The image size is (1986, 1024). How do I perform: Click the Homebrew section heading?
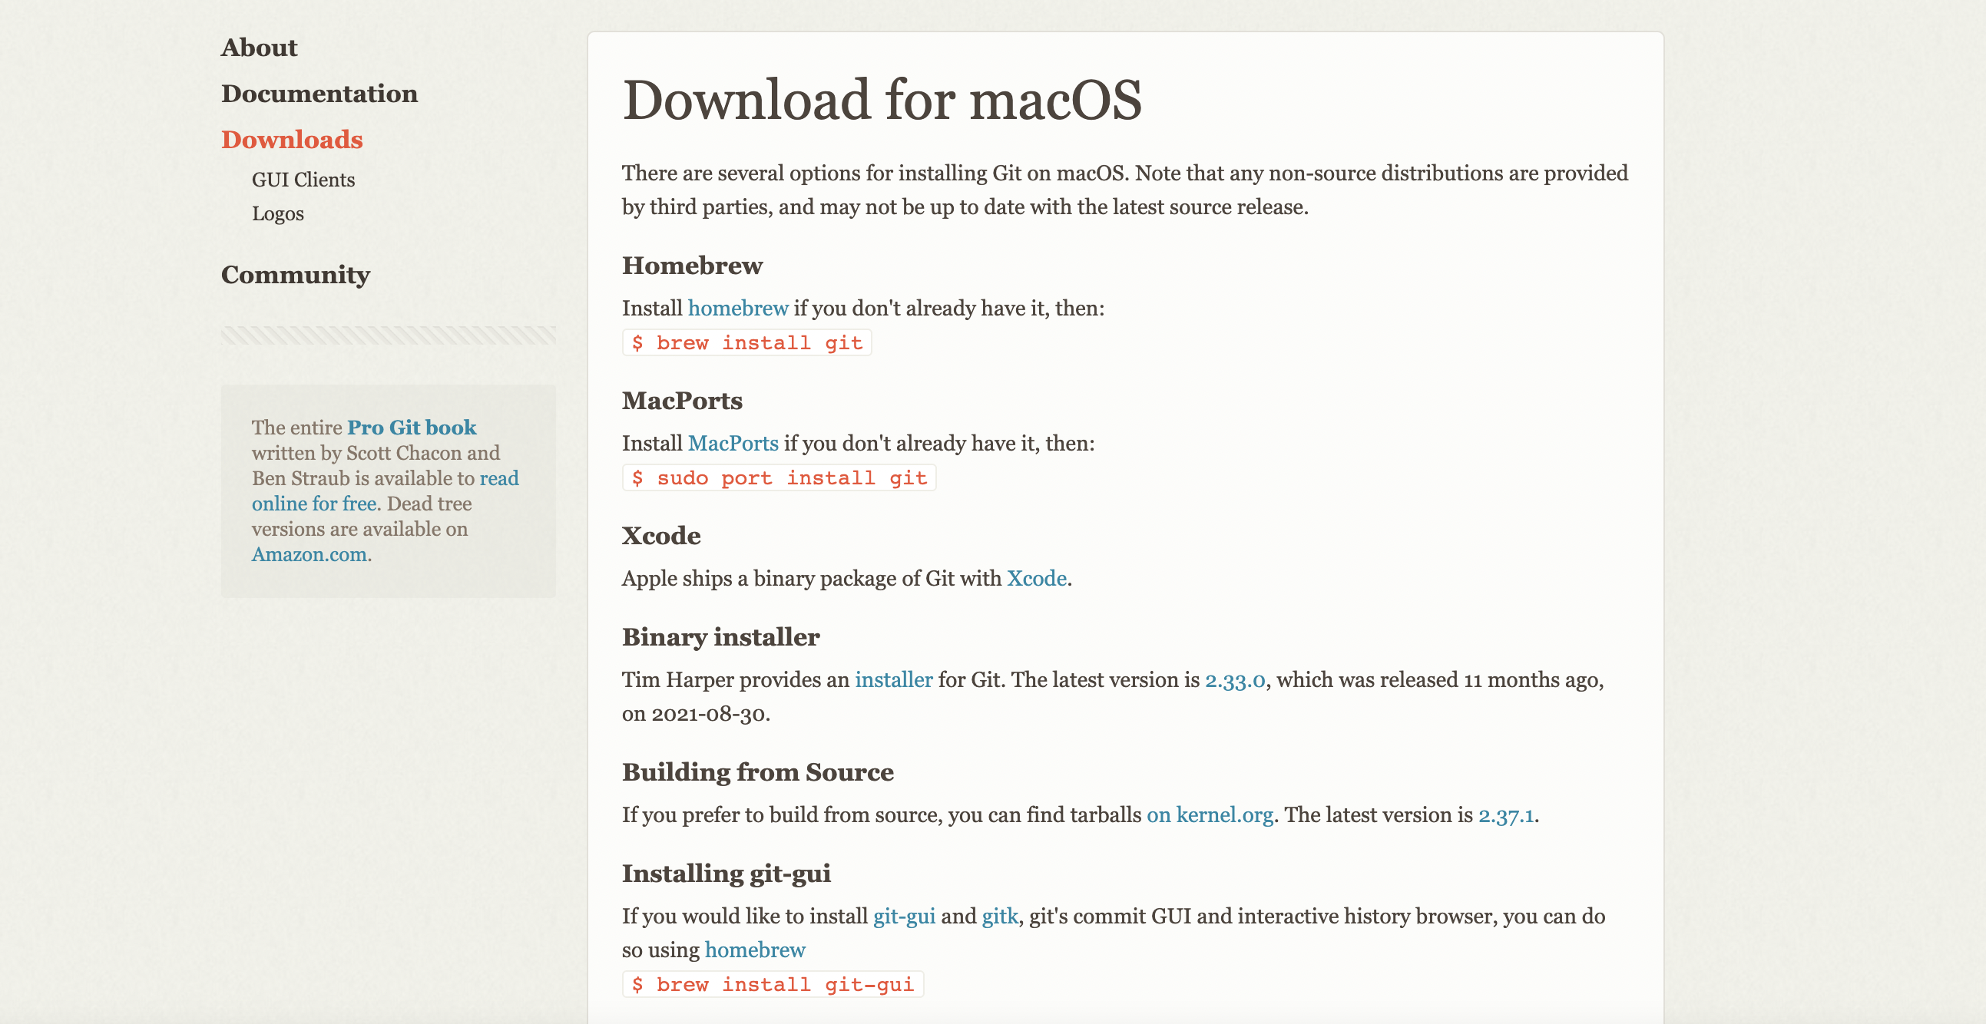click(692, 266)
